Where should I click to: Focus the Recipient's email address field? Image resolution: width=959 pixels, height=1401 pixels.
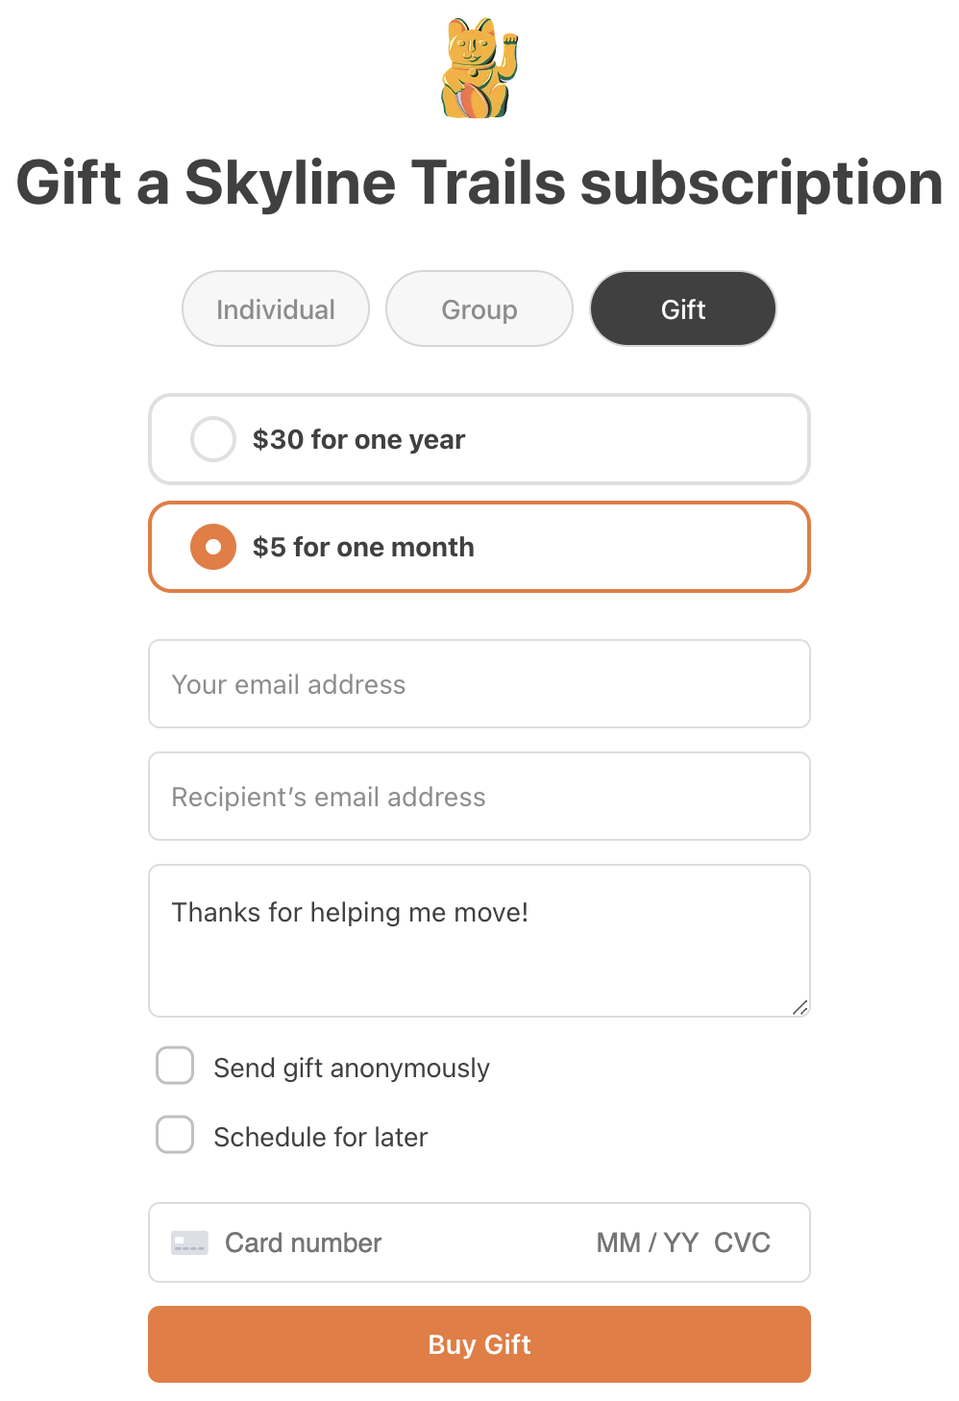point(479,797)
